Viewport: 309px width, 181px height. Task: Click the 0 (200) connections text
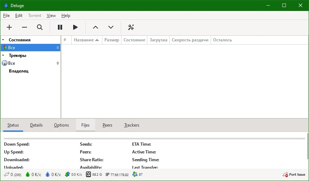click(16, 175)
